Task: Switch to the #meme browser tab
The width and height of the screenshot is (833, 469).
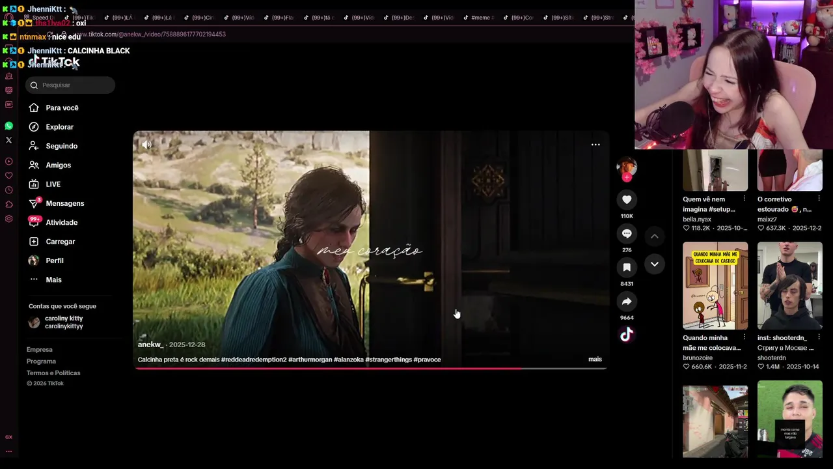Action: (478, 18)
